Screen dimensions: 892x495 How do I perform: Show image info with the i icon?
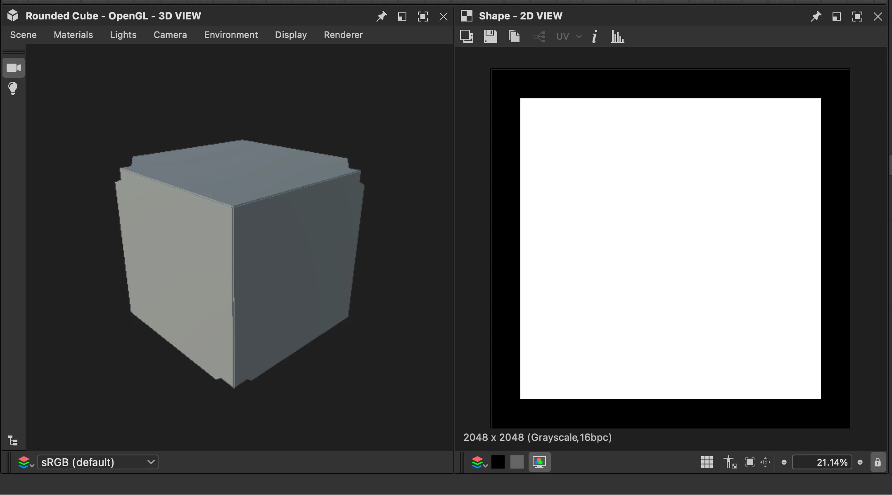pos(595,36)
